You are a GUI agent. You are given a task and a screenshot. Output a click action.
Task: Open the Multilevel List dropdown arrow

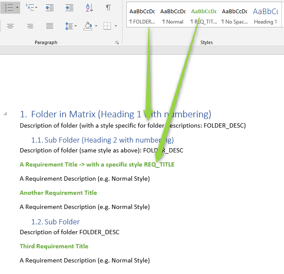(36, 8)
